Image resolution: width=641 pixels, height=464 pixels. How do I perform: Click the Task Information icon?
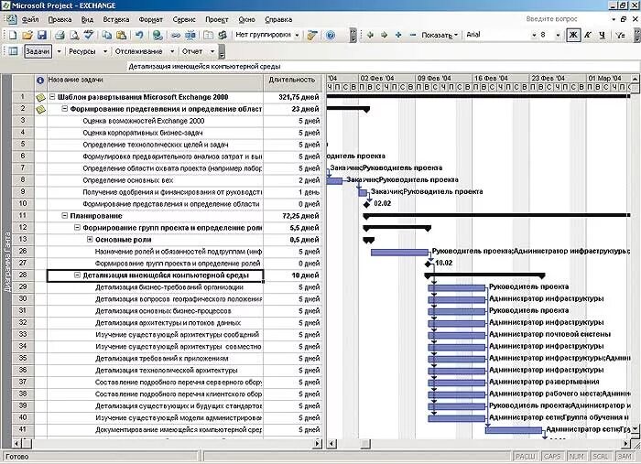coord(209,35)
